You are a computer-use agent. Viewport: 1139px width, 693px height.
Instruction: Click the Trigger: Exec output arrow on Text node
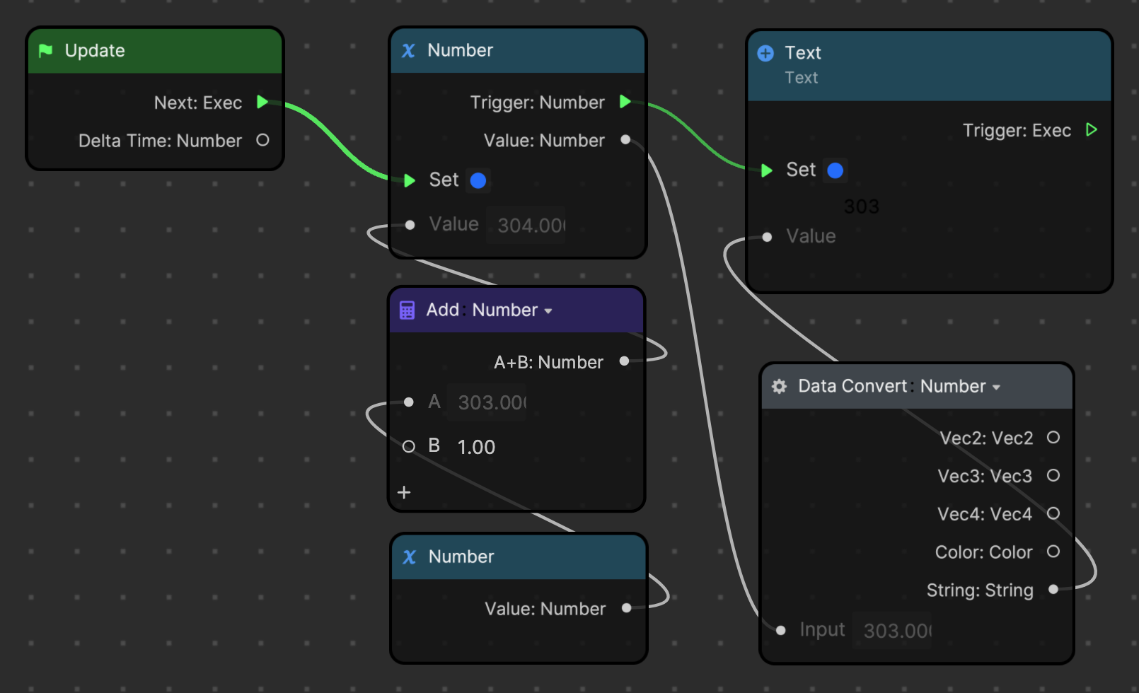(x=1092, y=129)
